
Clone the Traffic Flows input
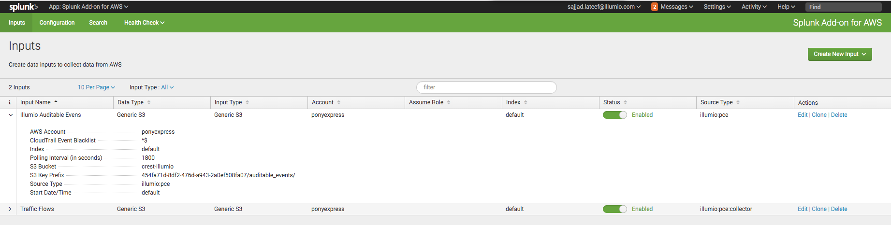pyautogui.click(x=819, y=209)
